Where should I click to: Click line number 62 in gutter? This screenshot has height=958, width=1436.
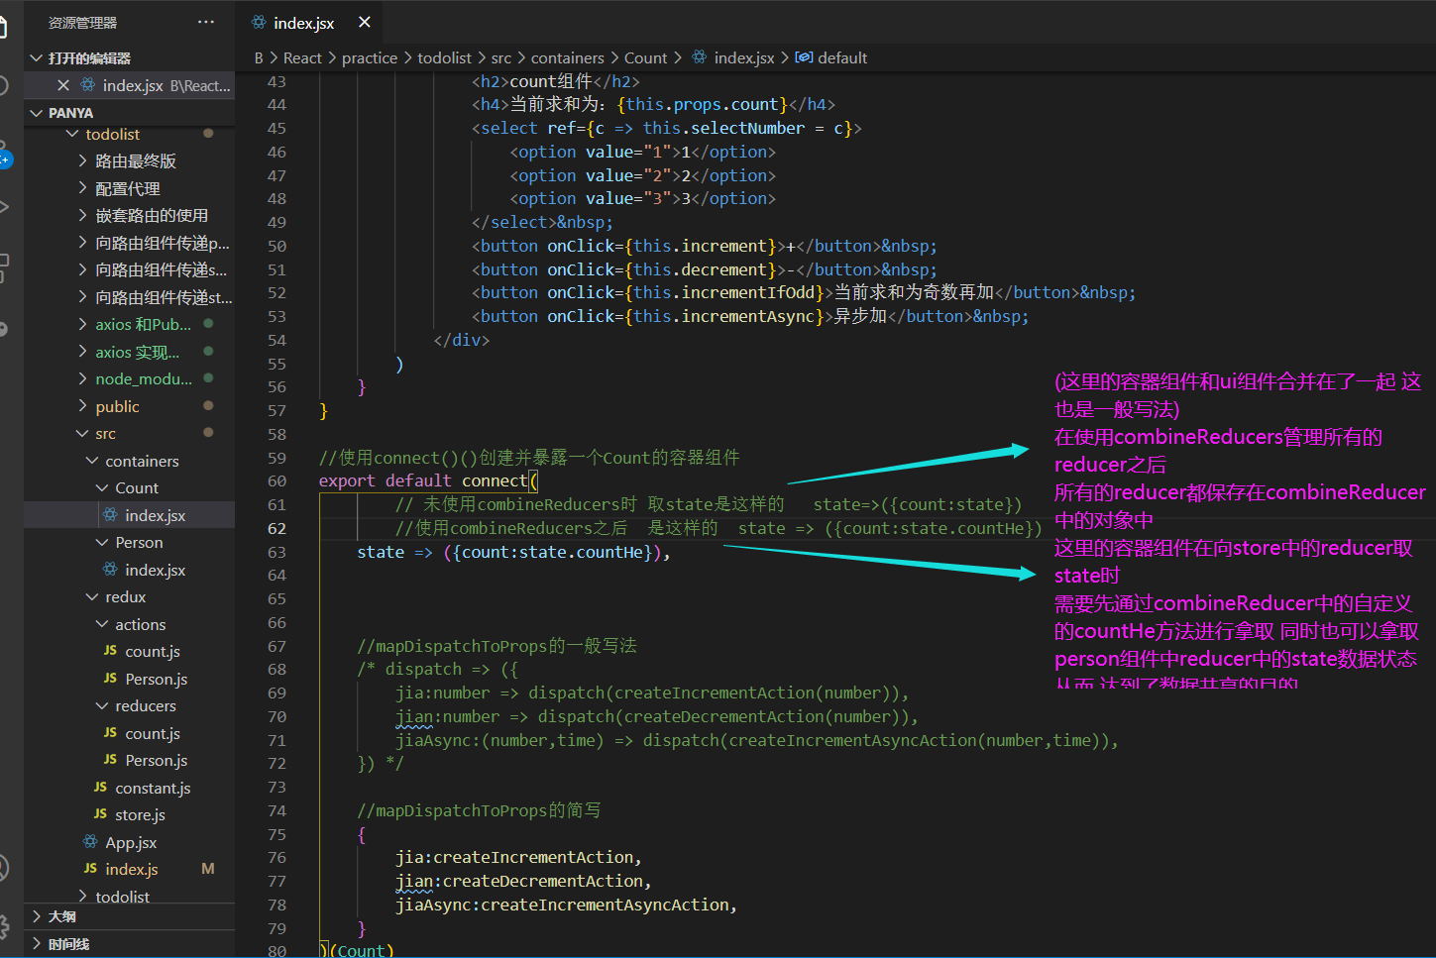276,528
